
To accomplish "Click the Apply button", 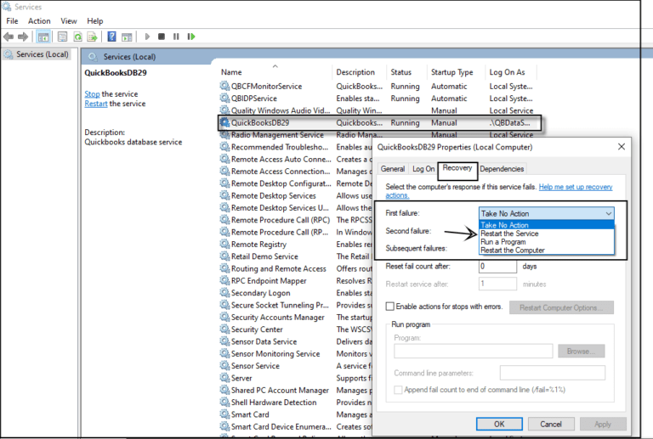I will (x=603, y=424).
